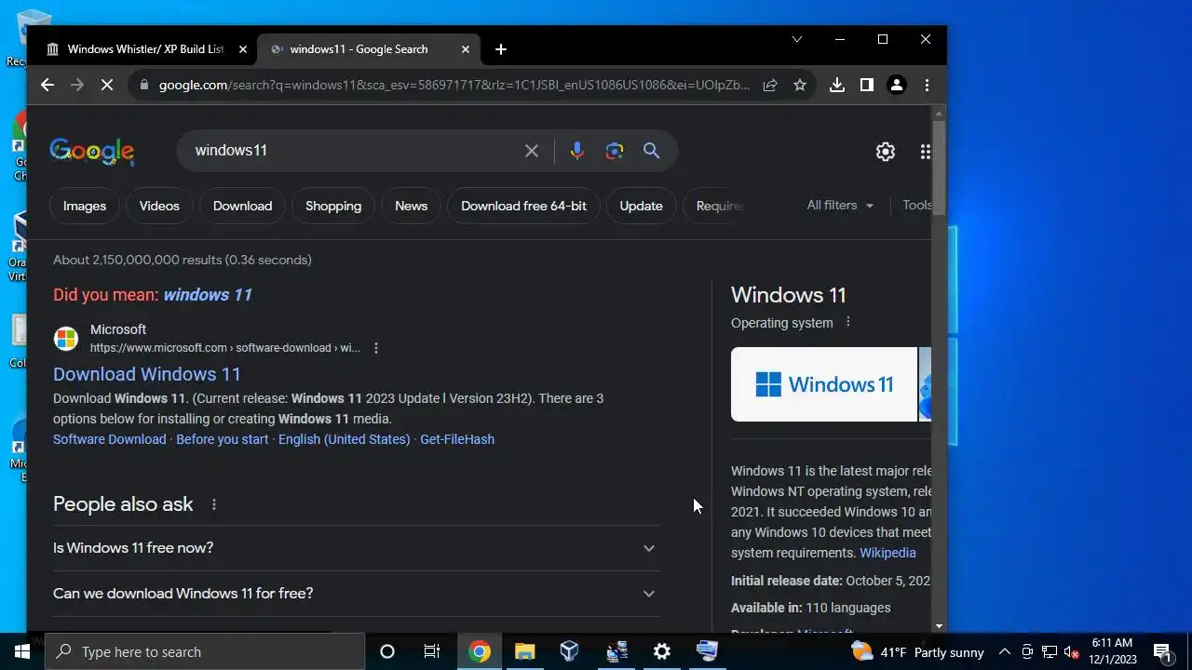Stop page loading with the X button

tap(107, 85)
